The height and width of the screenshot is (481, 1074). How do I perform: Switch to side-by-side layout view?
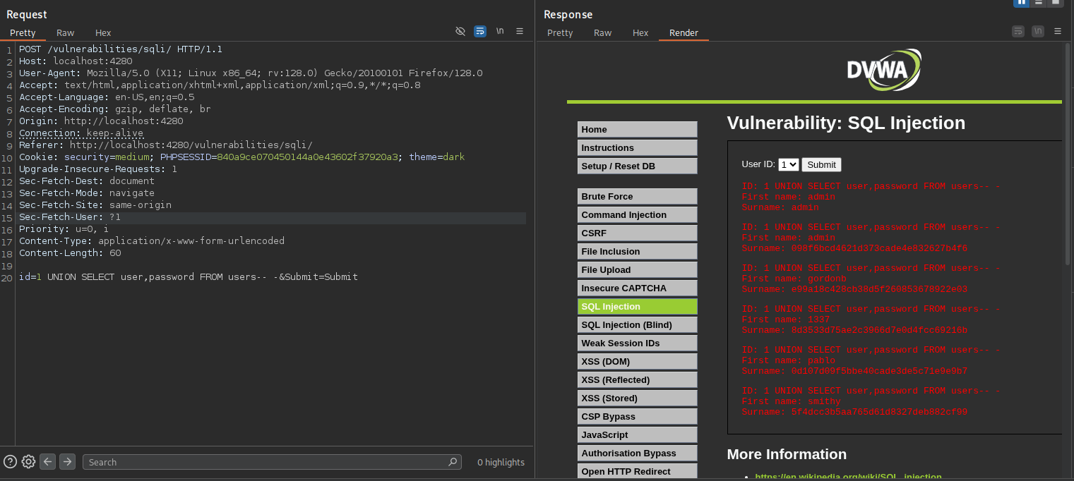1021,3
